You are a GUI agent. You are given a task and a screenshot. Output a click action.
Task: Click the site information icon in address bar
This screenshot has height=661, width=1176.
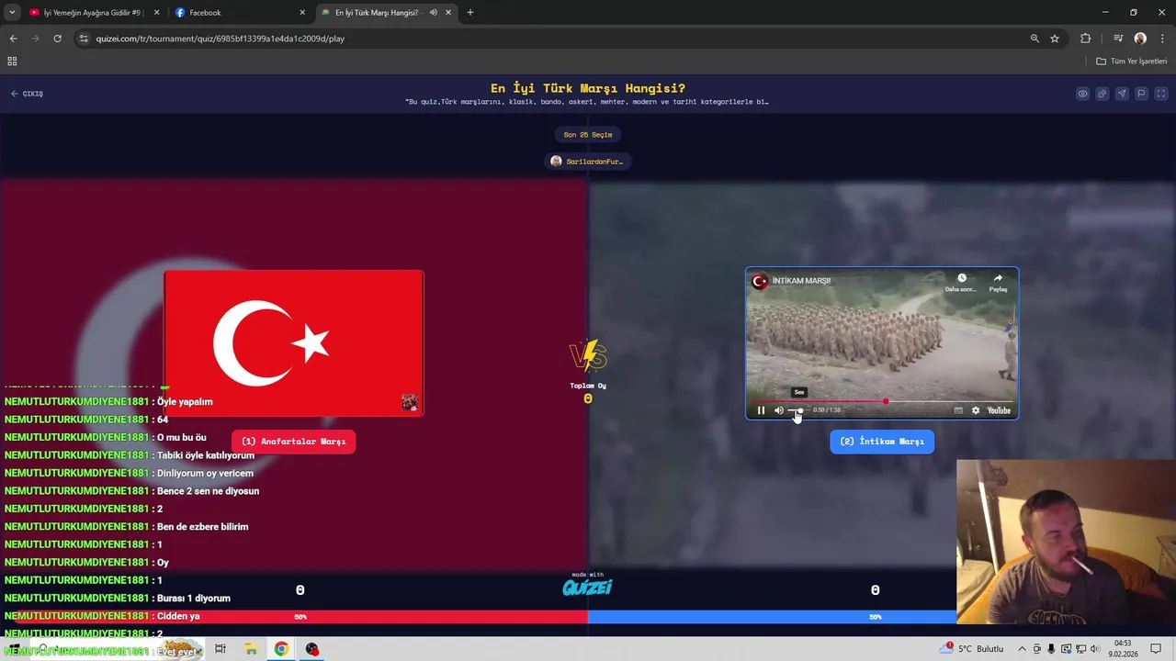point(84,39)
